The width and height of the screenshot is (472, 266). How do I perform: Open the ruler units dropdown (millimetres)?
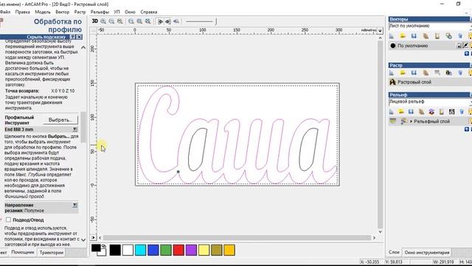[x=380, y=30]
